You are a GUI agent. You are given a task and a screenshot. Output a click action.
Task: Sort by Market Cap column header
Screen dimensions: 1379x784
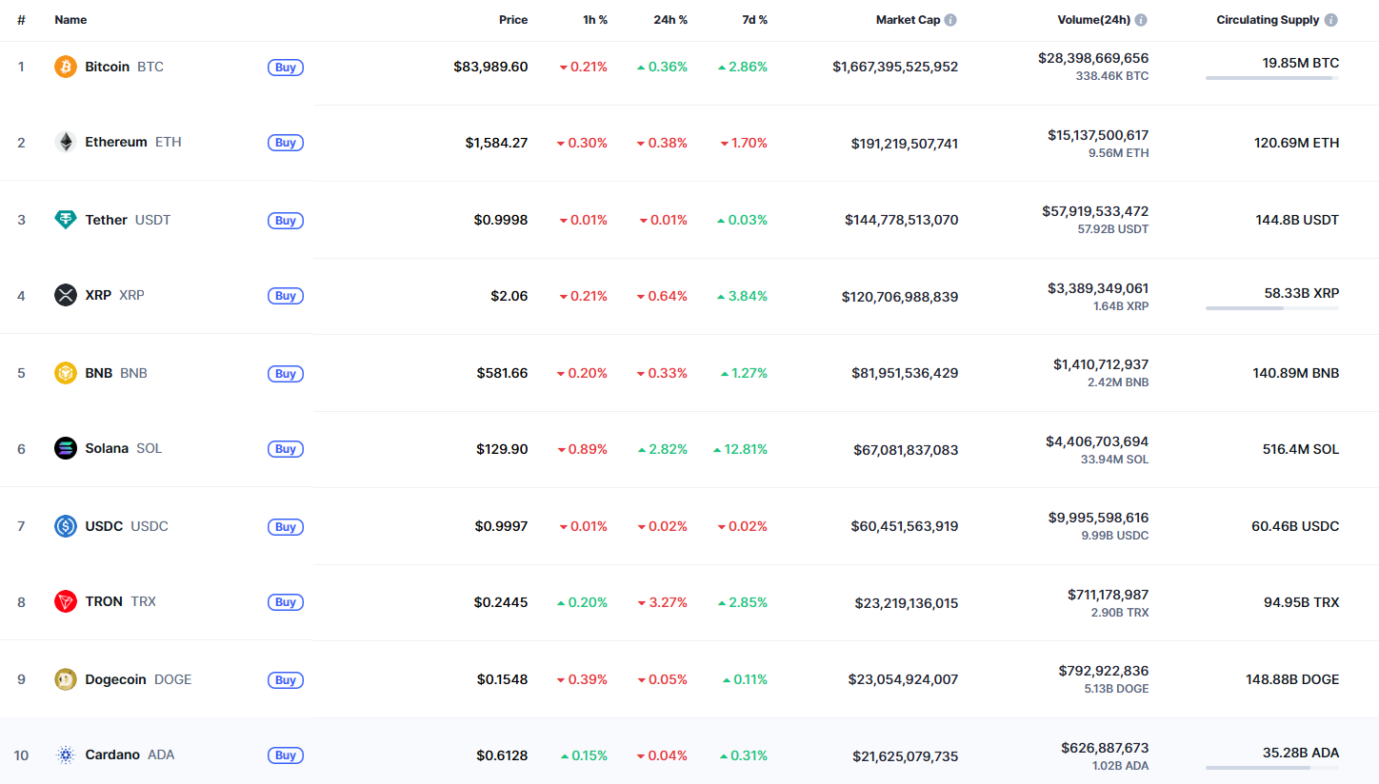pyautogui.click(x=908, y=20)
